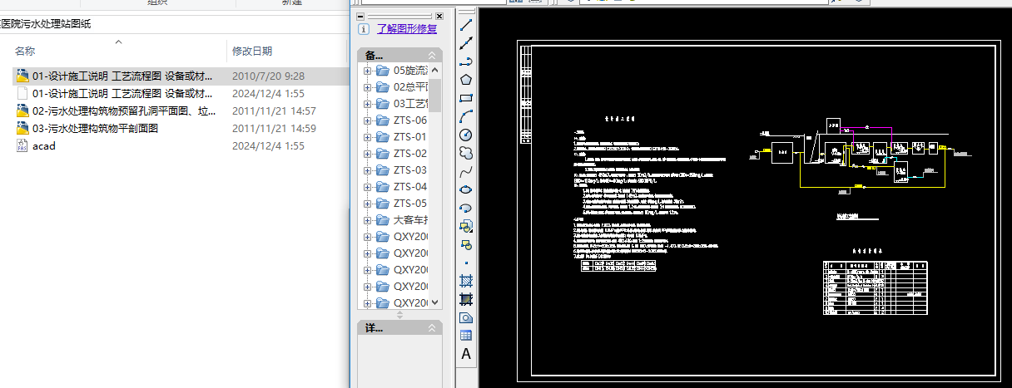Select the Multiline Text tool
Screen dimensions: 1012x388
pos(466,354)
